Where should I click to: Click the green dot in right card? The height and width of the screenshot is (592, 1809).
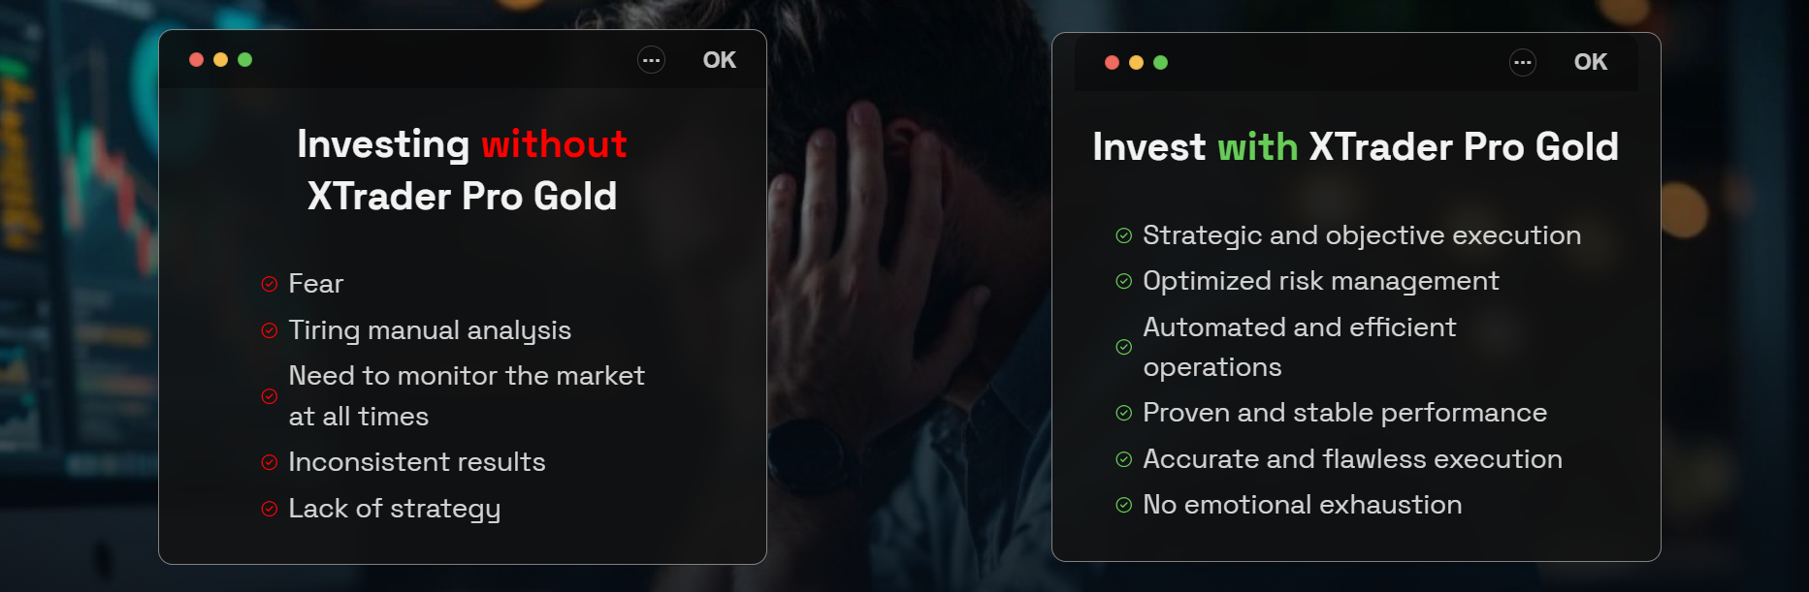click(x=1160, y=63)
